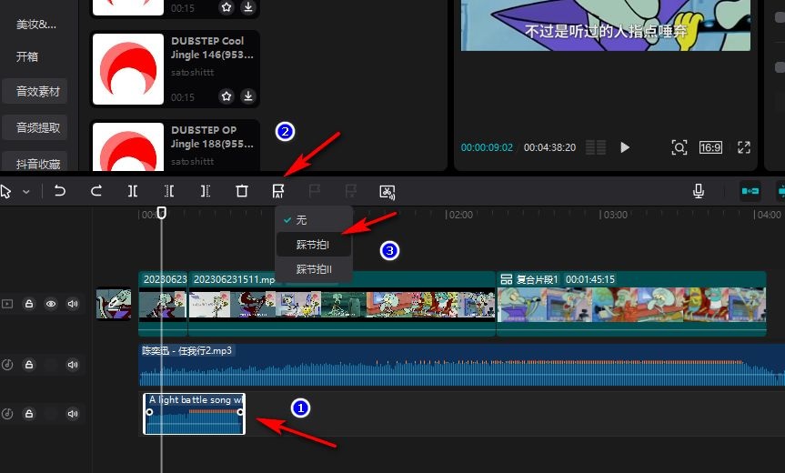The width and height of the screenshot is (785, 473).
Task: Play the video preview
Action: [x=625, y=146]
